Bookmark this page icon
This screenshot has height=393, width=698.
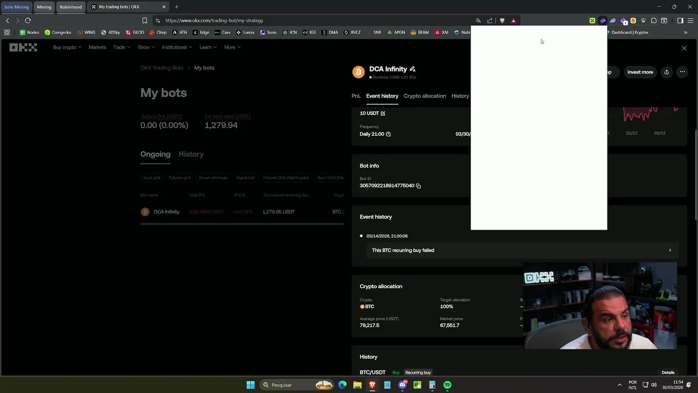pos(145,20)
